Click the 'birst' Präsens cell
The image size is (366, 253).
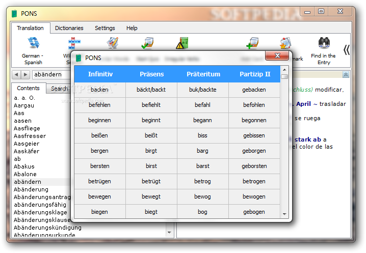click(151, 166)
